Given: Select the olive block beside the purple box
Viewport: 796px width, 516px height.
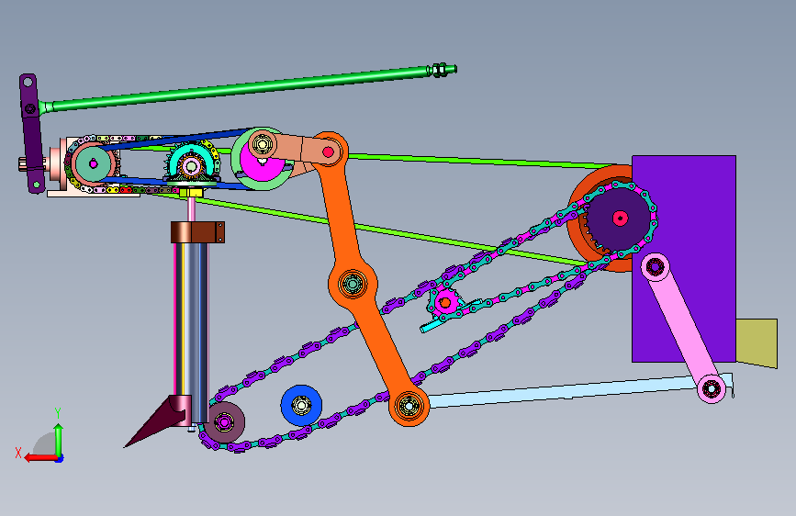Looking at the screenshot, I should 757,342.
